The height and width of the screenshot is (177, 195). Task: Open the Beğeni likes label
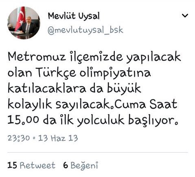[x=84, y=166]
